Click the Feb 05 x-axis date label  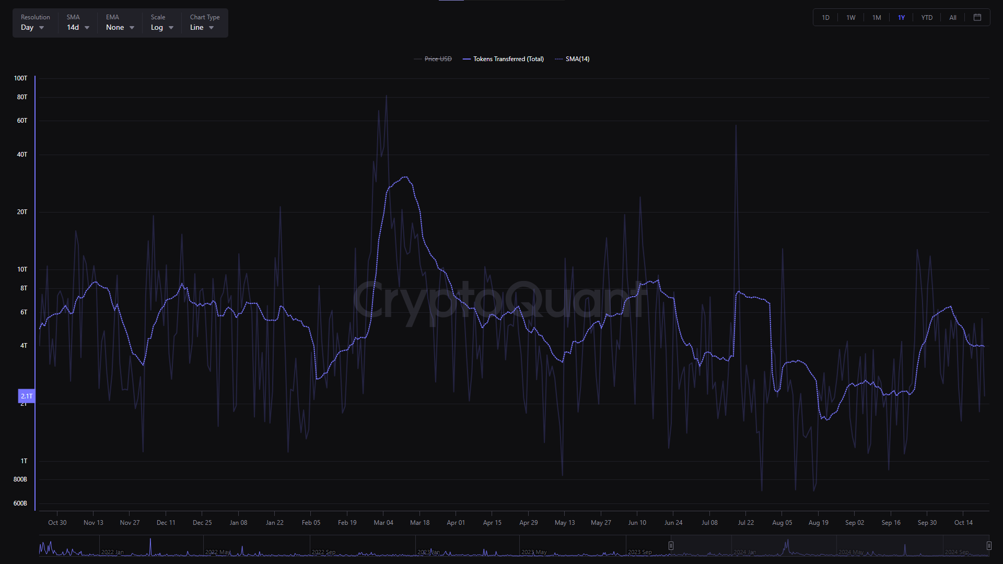311,523
